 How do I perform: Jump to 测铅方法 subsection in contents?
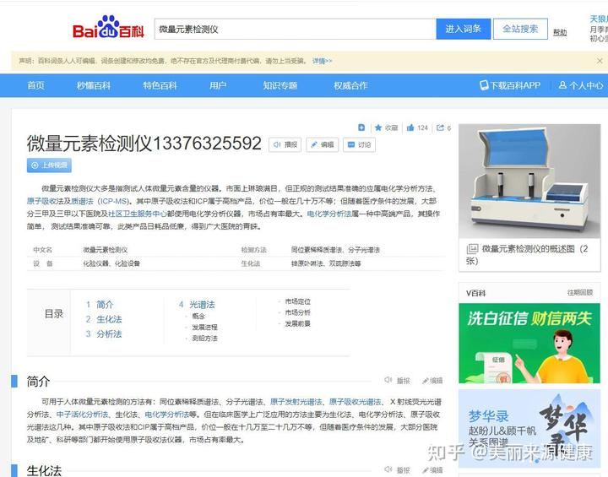coord(204,339)
